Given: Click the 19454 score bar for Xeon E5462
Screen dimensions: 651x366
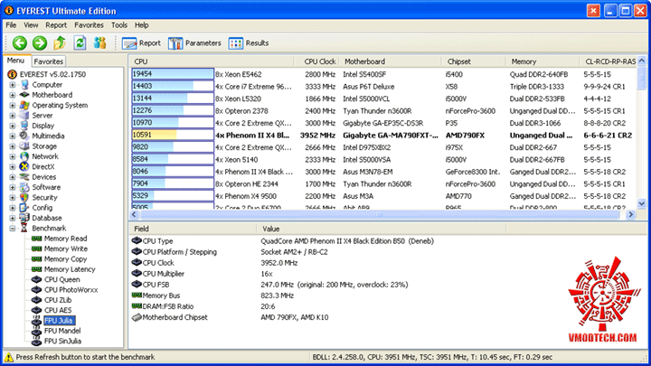Looking at the screenshot, I should pos(173,74).
